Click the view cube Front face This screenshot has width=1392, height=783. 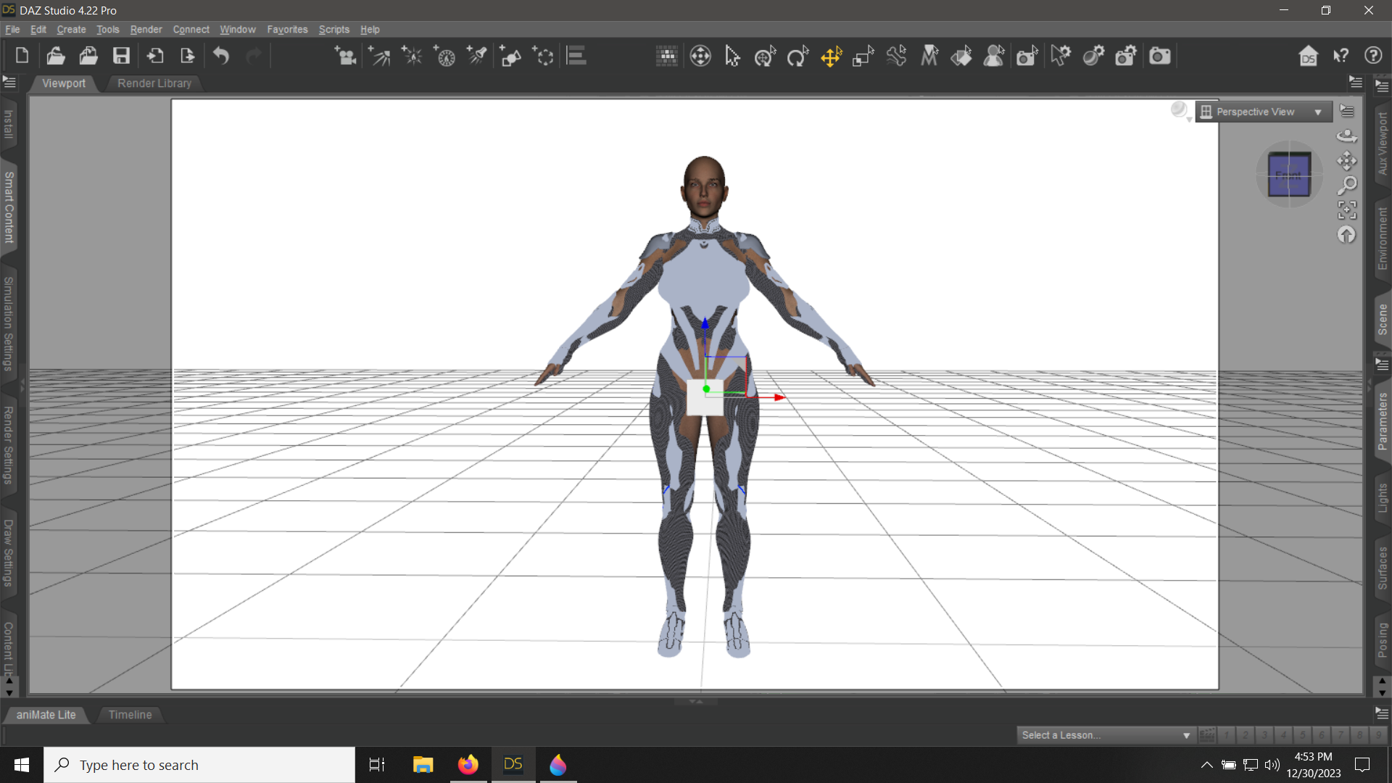(x=1288, y=175)
